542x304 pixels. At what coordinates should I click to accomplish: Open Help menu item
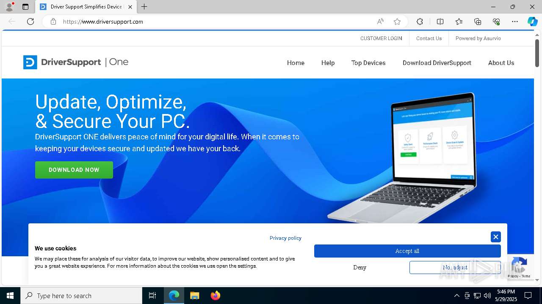(328, 63)
